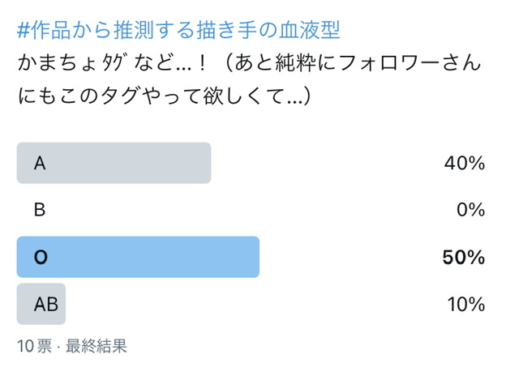
Task: Click the # symbol of the hashtag
Action: (24, 30)
